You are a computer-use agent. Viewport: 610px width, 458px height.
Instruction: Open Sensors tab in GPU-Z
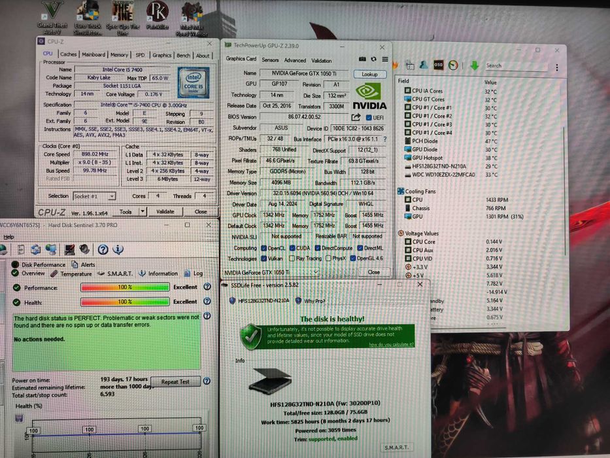click(270, 60)
